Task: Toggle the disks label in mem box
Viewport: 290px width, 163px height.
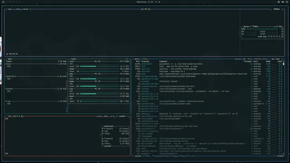Action: tap(73, 59)
